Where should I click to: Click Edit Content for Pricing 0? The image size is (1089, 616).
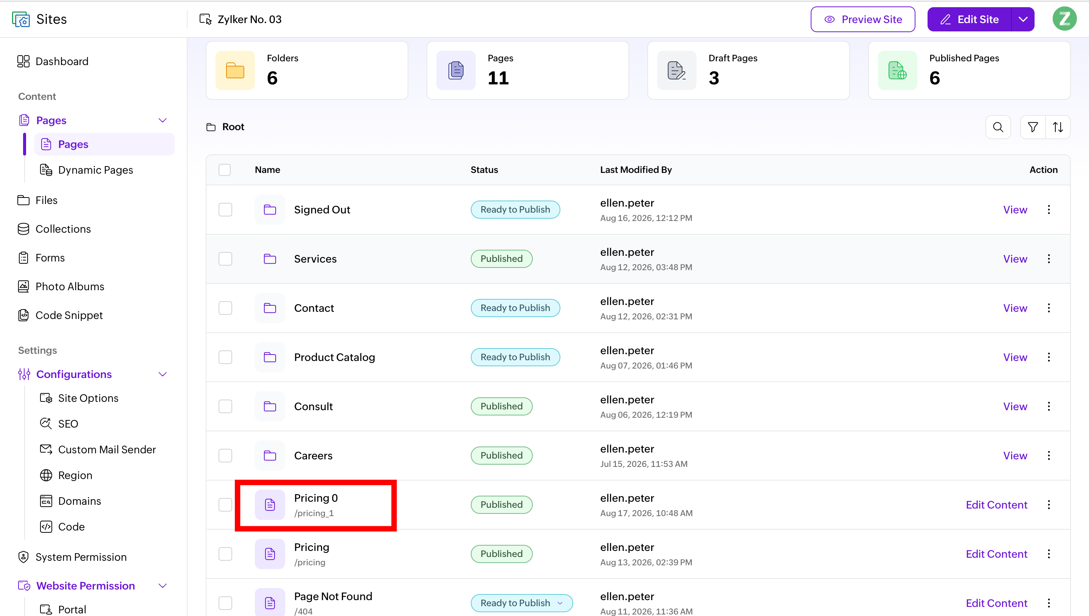[996, 504]
